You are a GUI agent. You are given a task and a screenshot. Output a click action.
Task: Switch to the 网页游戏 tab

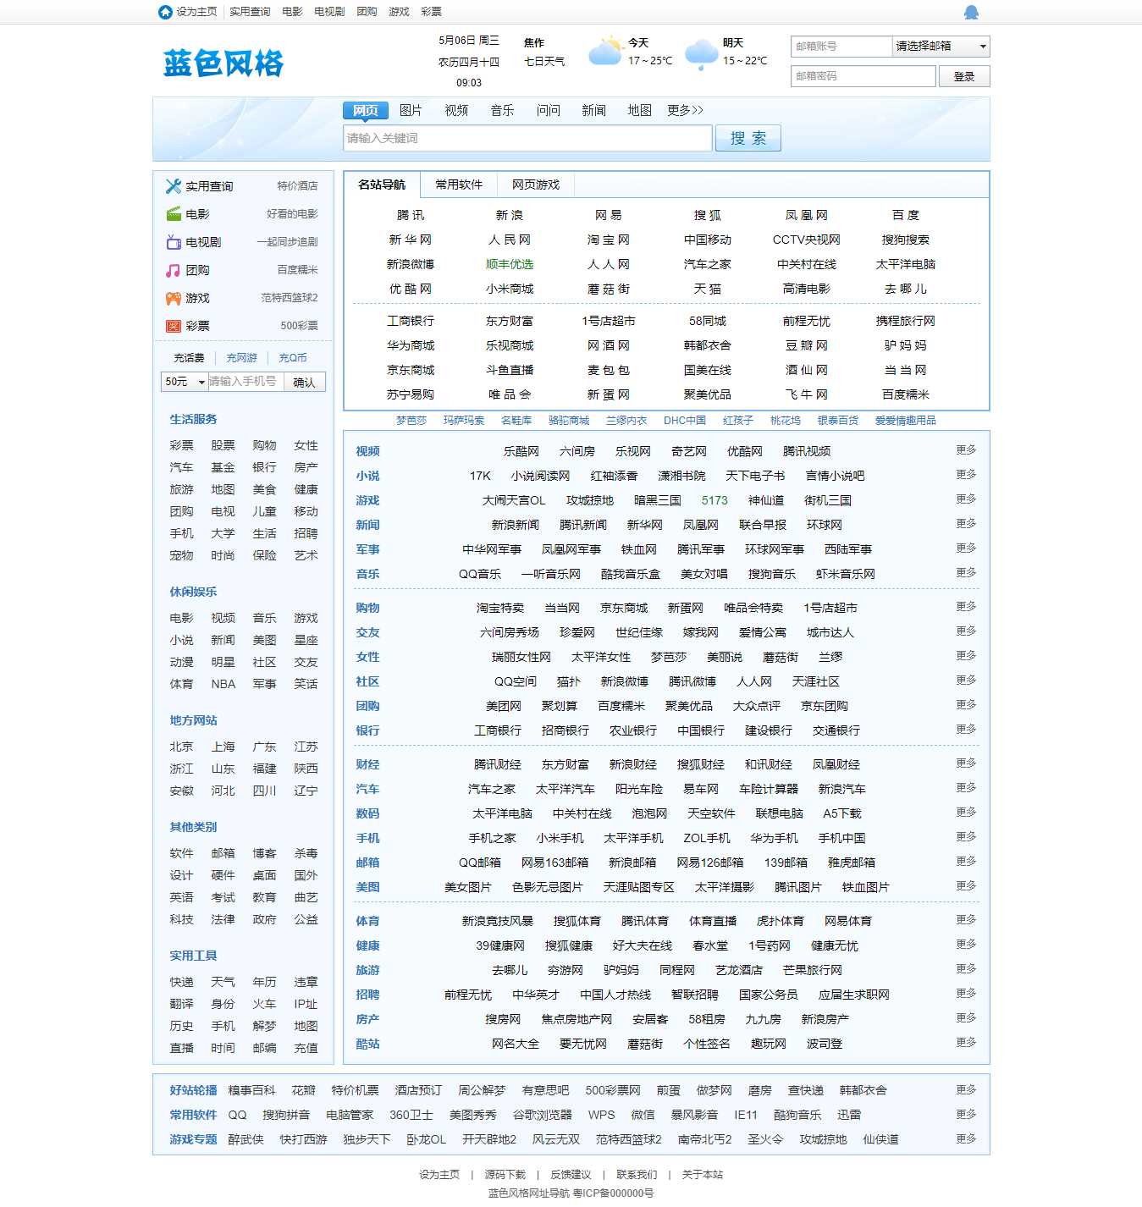(538, 184)
